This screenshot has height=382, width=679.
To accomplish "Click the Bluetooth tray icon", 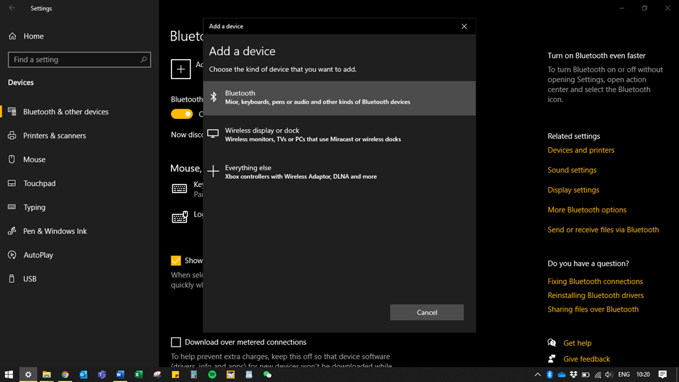I will (x=550, y=375).
